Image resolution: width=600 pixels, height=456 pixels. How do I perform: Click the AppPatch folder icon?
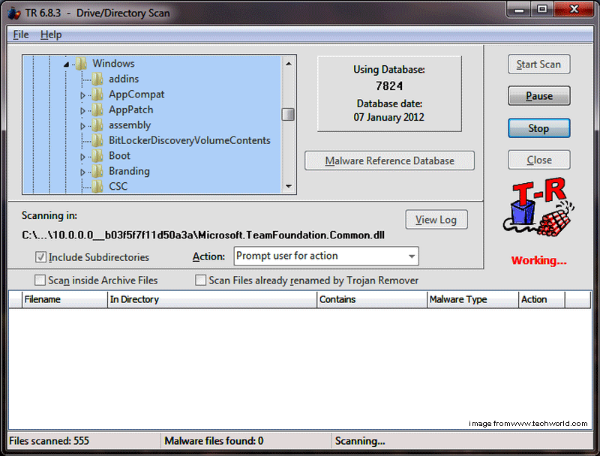coord(97,109)
